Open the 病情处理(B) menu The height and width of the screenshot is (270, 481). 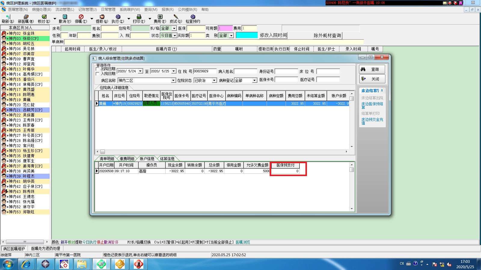tap(42, 10)
